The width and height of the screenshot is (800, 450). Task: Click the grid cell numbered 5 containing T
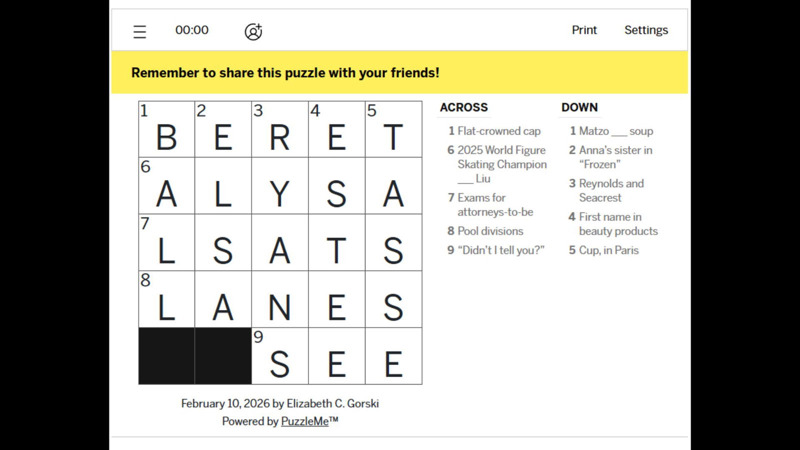point(393,129)
